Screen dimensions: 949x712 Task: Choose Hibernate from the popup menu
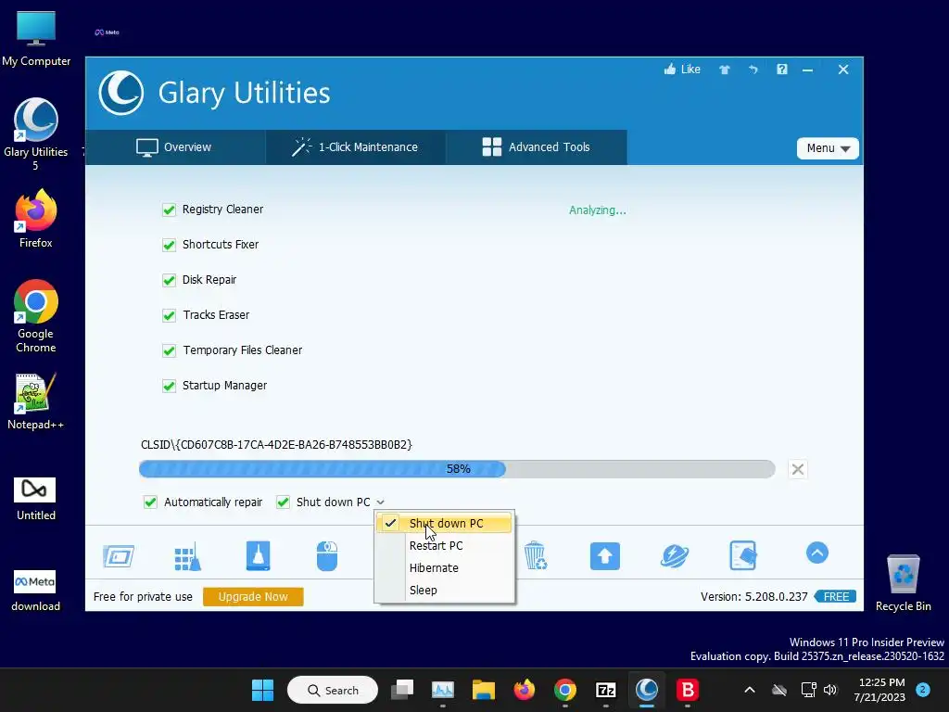click(444, 568)
